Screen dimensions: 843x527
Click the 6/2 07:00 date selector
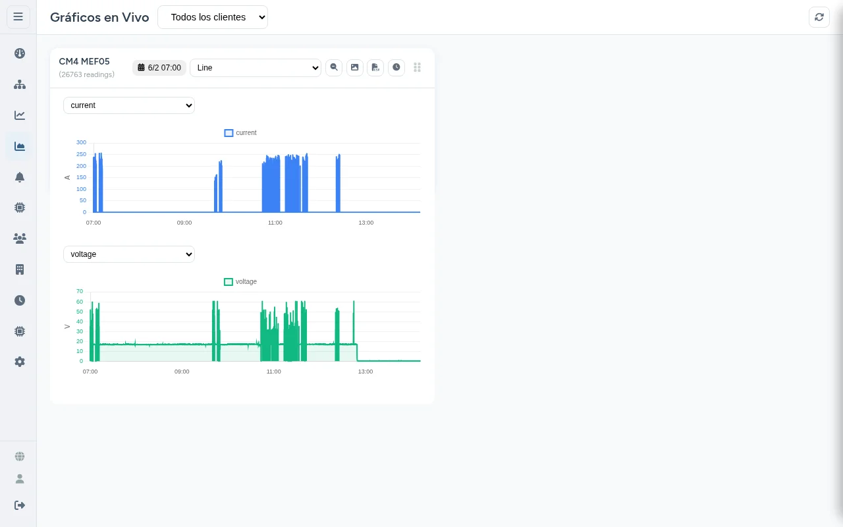click(159, 68)
